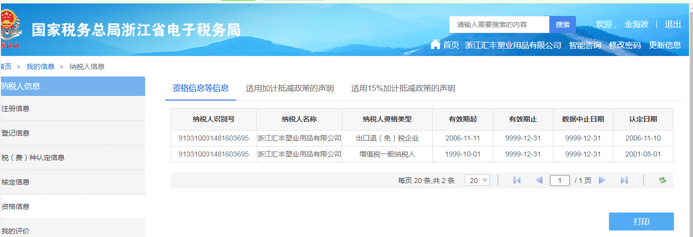Go to next page arrow
Viewport: 693px width, 237px height.
[602, 180]
